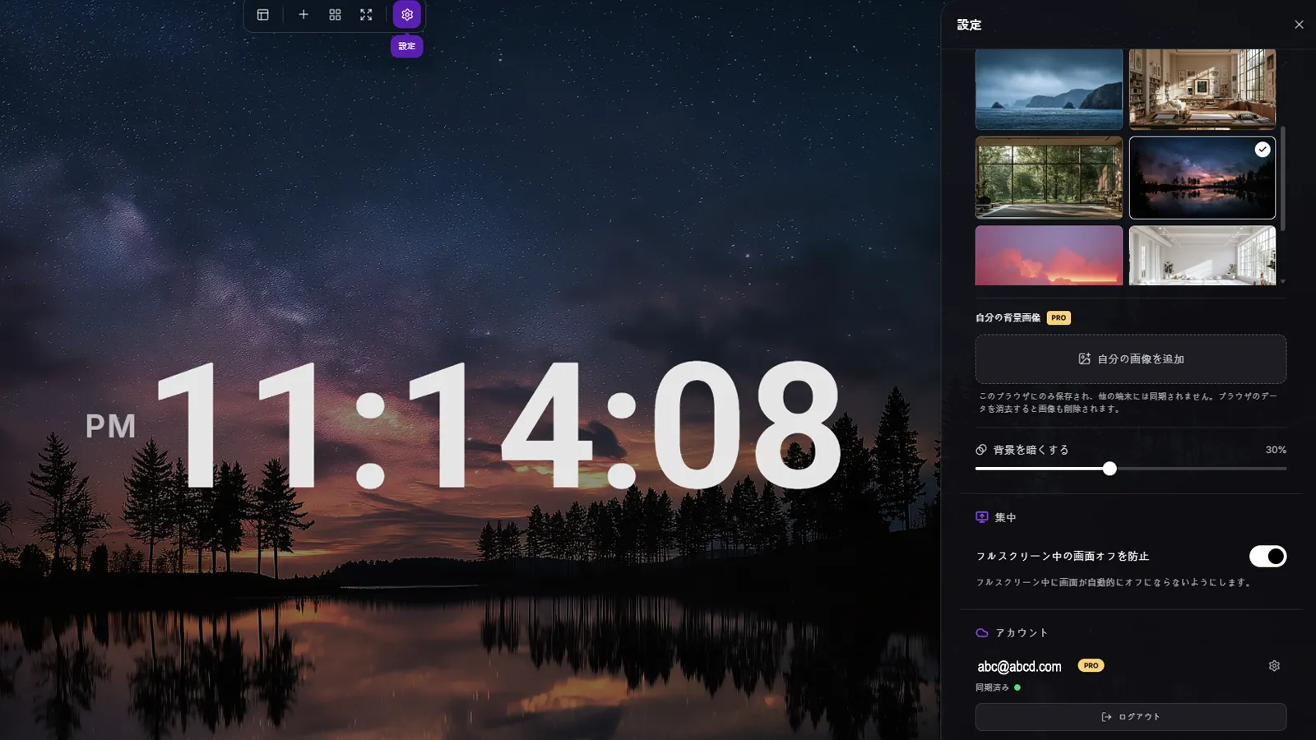Click the cloud icon beside アカウント

(981, 632)
